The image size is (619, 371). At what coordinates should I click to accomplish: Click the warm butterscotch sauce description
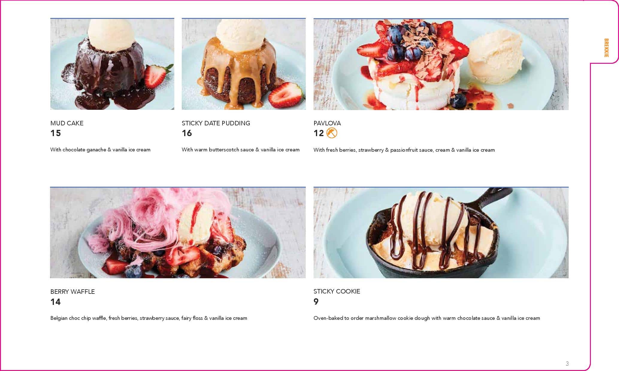point(240,150)
